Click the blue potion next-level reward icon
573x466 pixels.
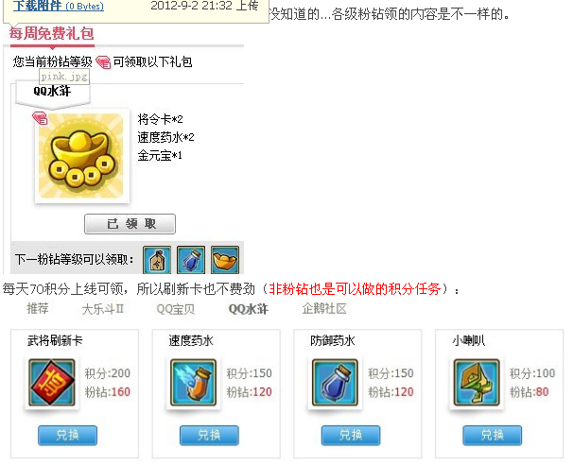pyautogui.click(x=191, y=260)
